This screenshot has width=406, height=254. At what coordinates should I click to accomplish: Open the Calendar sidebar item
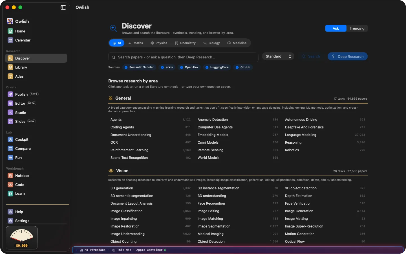pyautogui.click(x=36, y=40)
